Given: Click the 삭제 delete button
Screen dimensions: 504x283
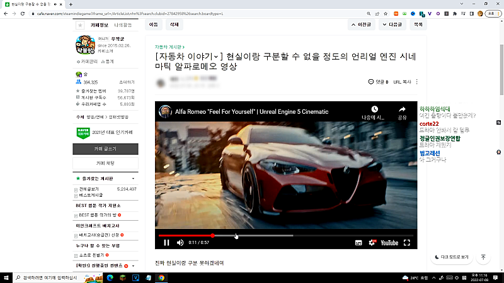Looking at the screenshot, I should 173,25.
